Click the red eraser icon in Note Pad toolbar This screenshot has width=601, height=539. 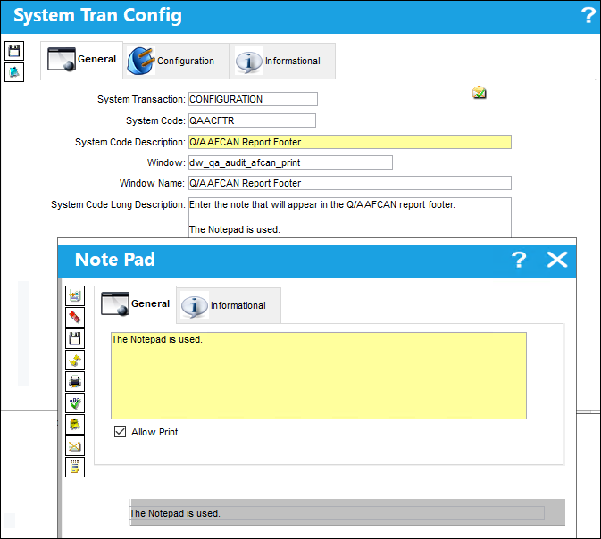(x=75, y=317)
